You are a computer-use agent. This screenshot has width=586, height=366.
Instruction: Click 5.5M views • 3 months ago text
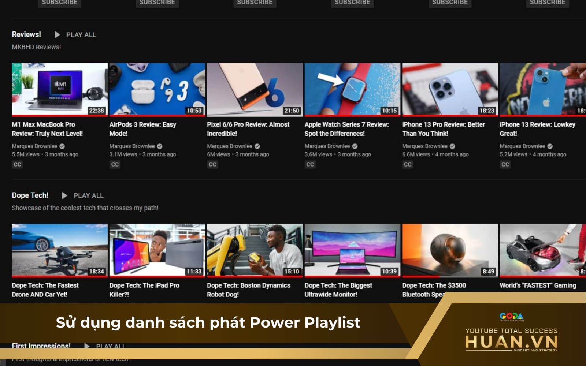pos(45,154)
